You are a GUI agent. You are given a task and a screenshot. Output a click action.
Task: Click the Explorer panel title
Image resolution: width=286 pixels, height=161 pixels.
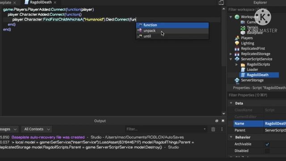[260, 2]
